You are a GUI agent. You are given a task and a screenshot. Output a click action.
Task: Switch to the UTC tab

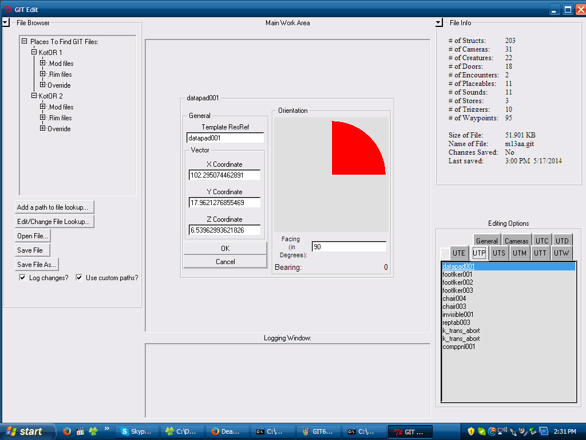pyautogui.click(x=542, y=241)
